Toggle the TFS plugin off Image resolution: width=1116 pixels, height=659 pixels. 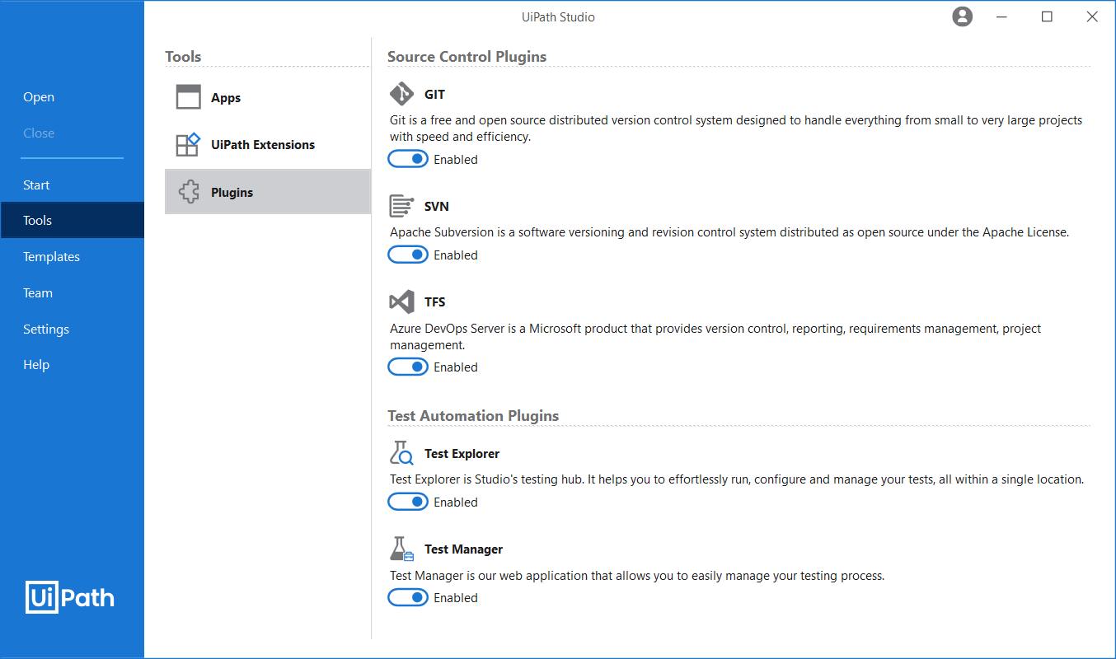click(x=408, y=367)
